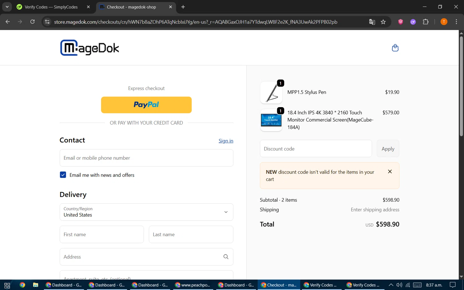Open File Explorer from the taskbar
464x290 pixels.
point(36,285)
